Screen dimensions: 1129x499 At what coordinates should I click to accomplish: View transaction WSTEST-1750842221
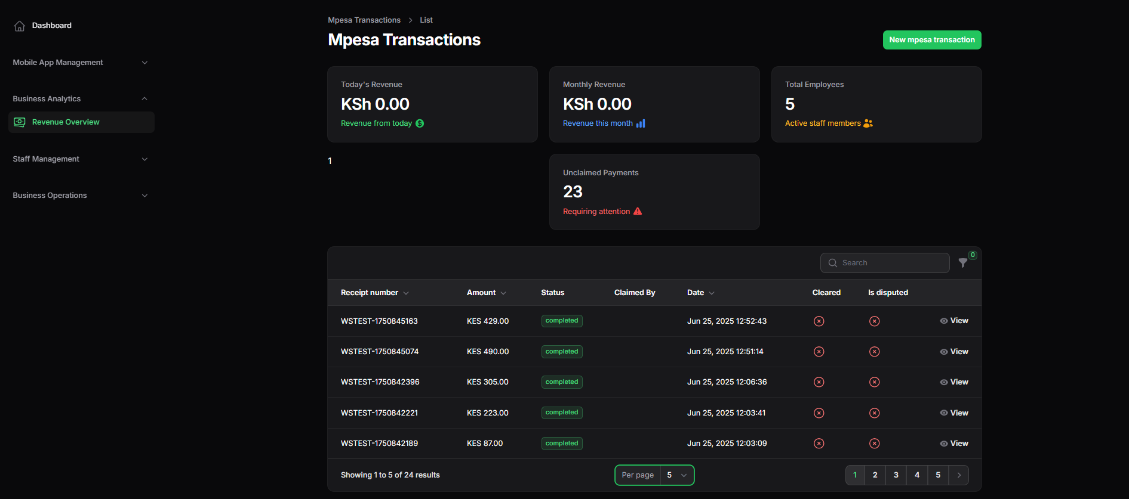coord(954,413)
